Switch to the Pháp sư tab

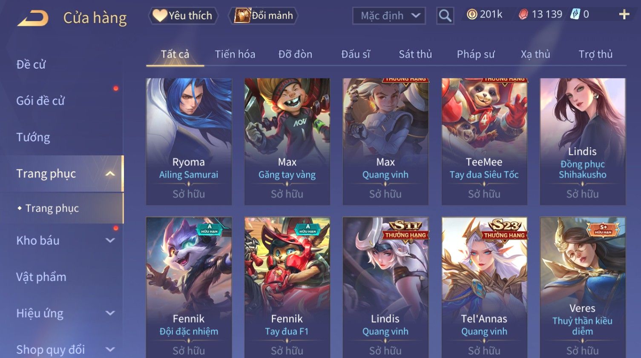[476, 54]
